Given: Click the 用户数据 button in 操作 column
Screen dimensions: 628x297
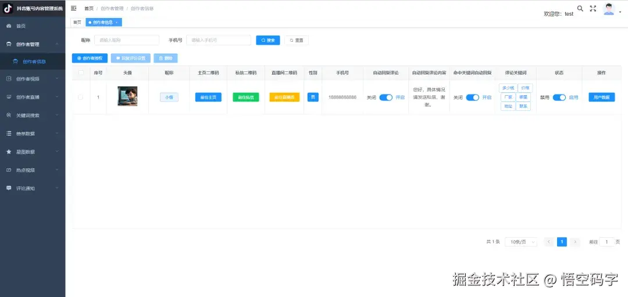Looking at the screenshot, I should (x=602, y=97).
